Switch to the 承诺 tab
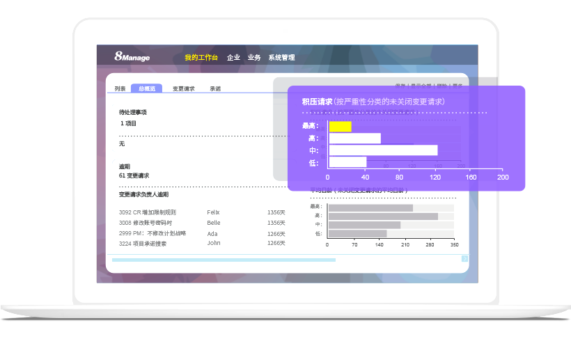Viewport: 571px width, 339px height. coord(215,88)
